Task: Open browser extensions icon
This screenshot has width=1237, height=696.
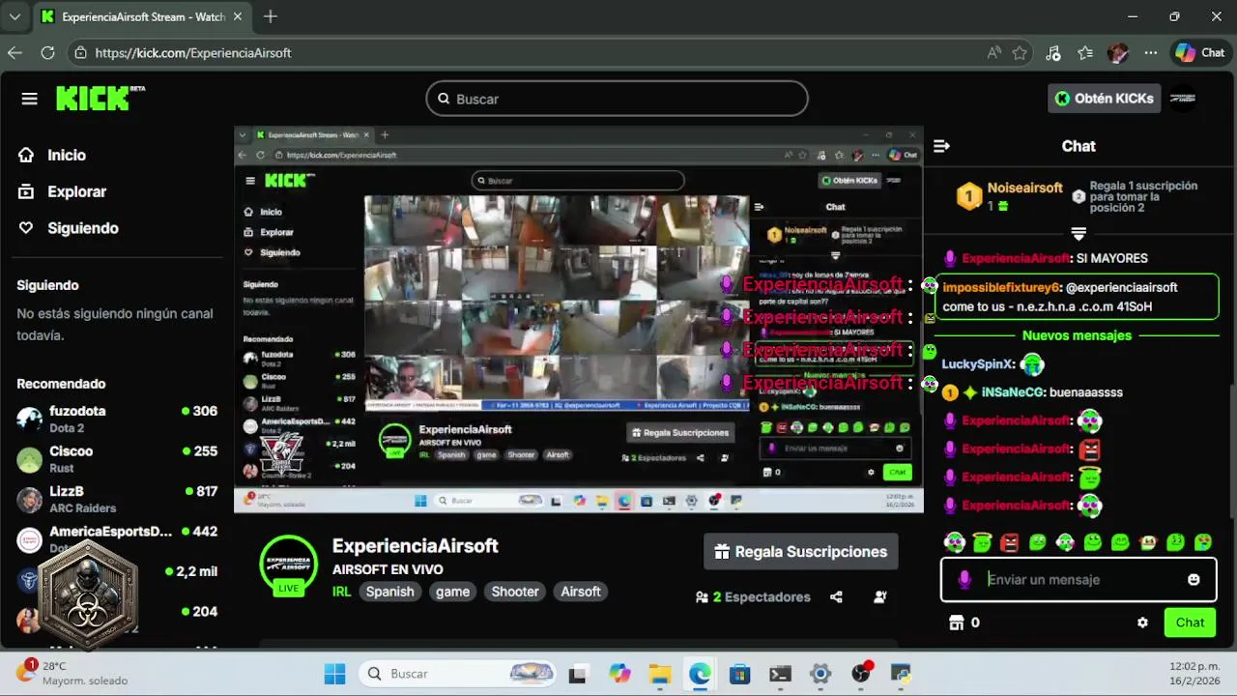Action: tap(1053, 53)
